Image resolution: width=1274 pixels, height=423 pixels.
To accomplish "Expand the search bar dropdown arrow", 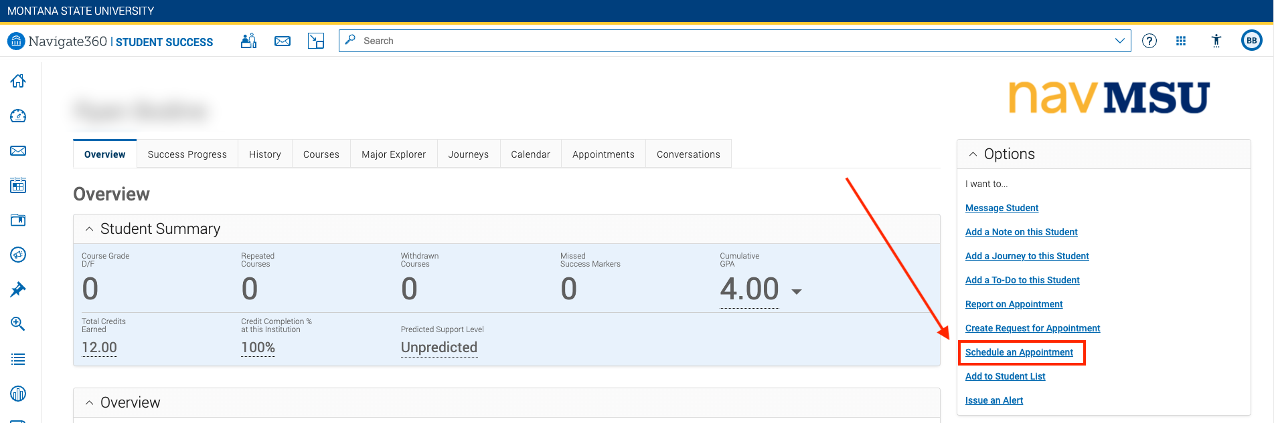I will click(x=1119, y=41).
